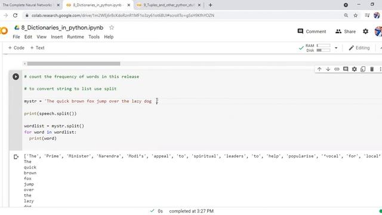Move cell up with arrow icon
This screenshot has width=382, height=215.
point(319,69)
